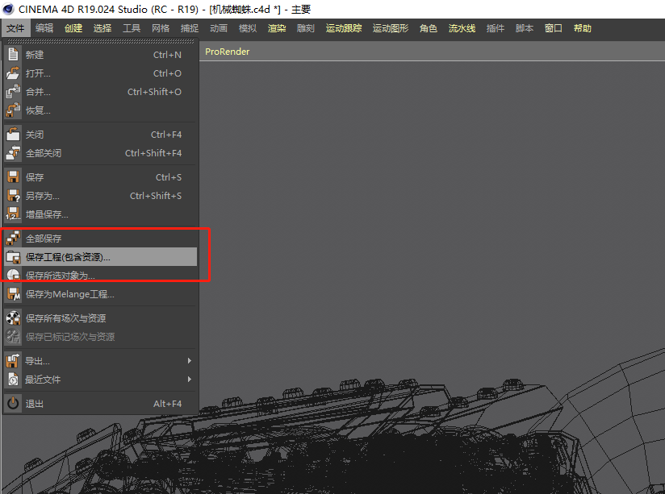This screenshot has height=494, width=665.
Task: Open the ProRender viewport menu
Action: pyautogui.click(x=228, y=52)
